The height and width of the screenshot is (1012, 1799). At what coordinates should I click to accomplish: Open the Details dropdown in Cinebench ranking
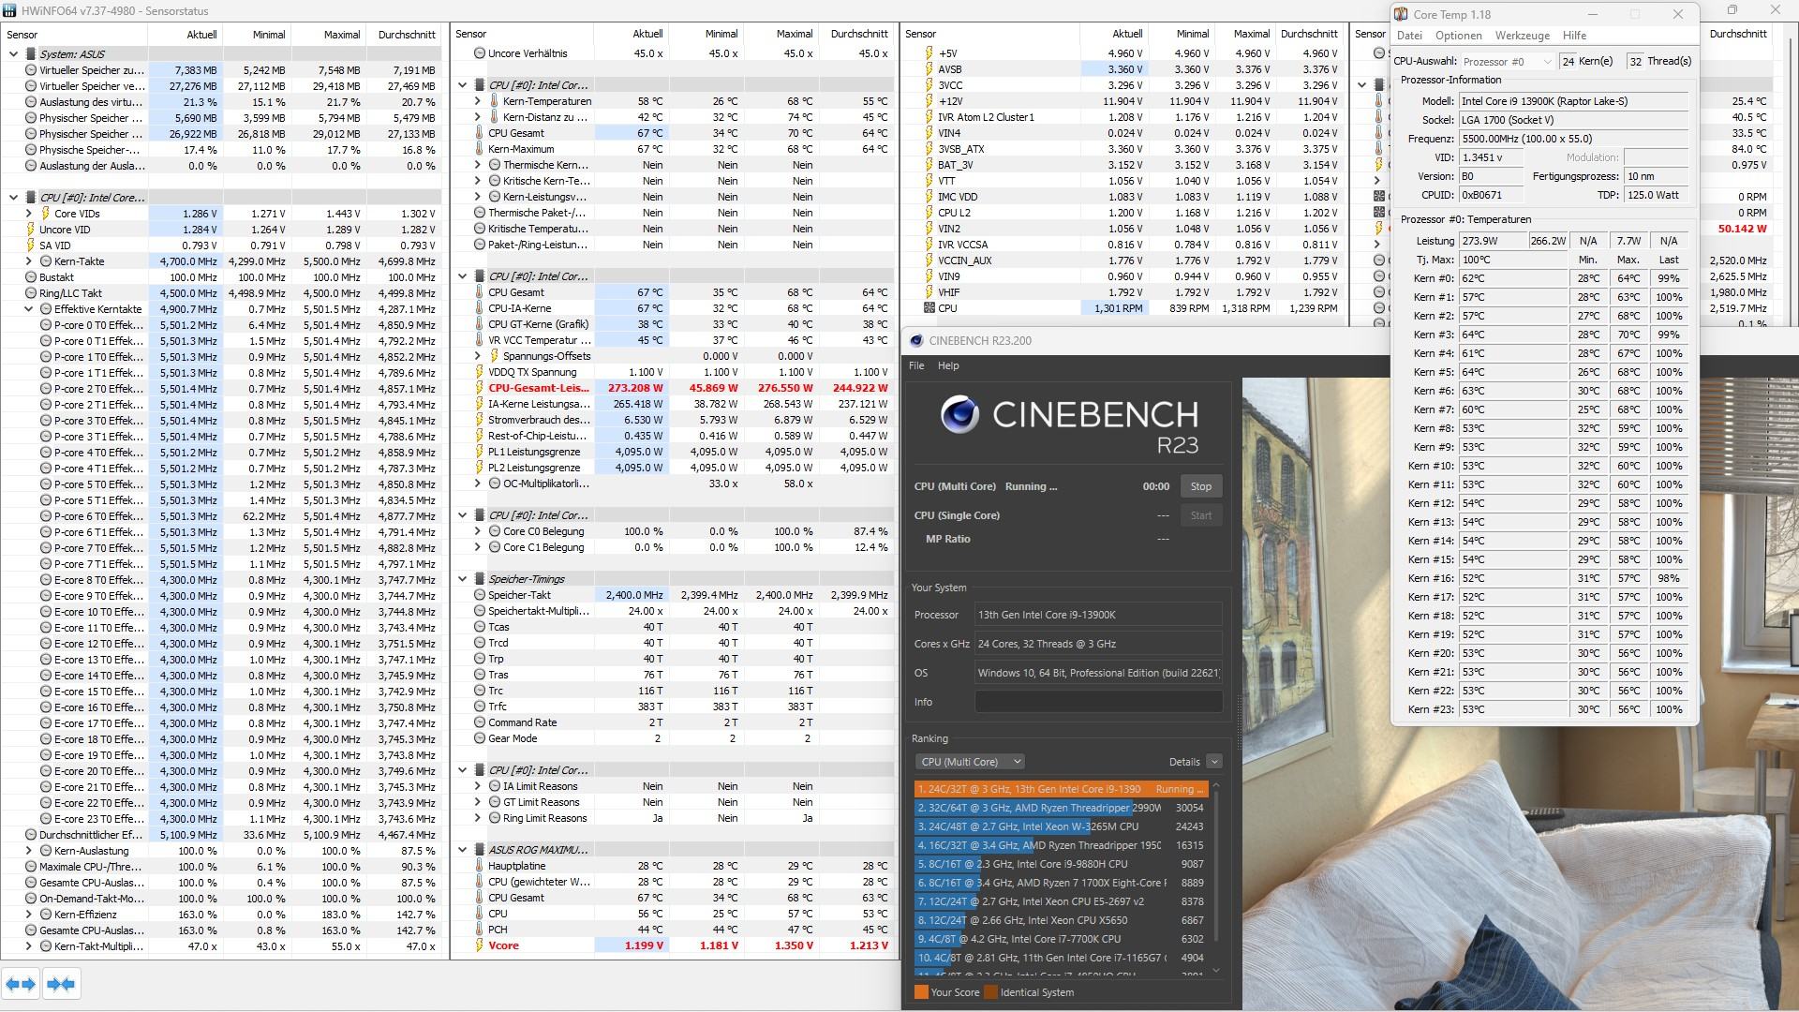tap(1213, 762)
